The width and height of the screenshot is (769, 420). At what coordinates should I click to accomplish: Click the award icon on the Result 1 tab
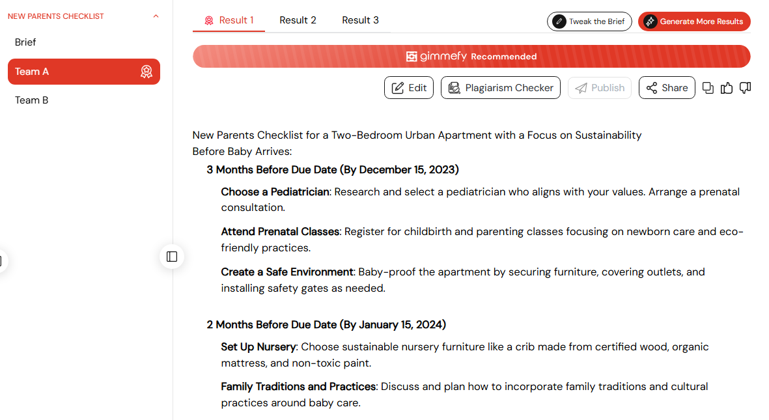209,21
